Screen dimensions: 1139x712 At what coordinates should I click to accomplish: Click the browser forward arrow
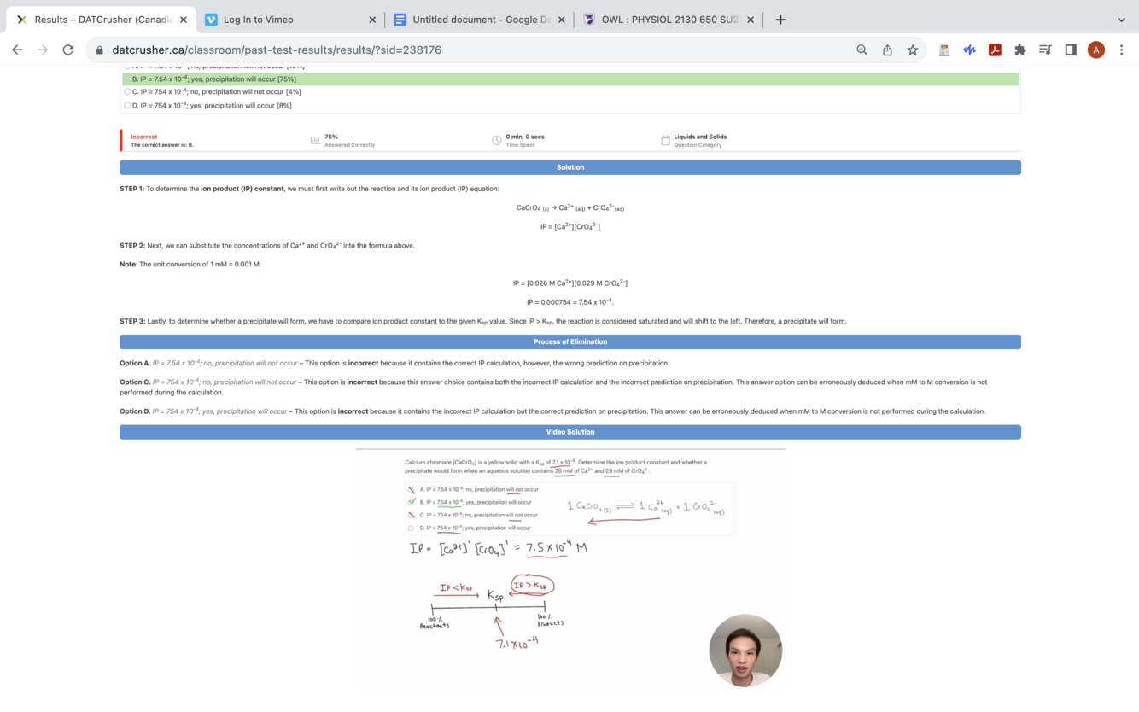click(43, 50)
